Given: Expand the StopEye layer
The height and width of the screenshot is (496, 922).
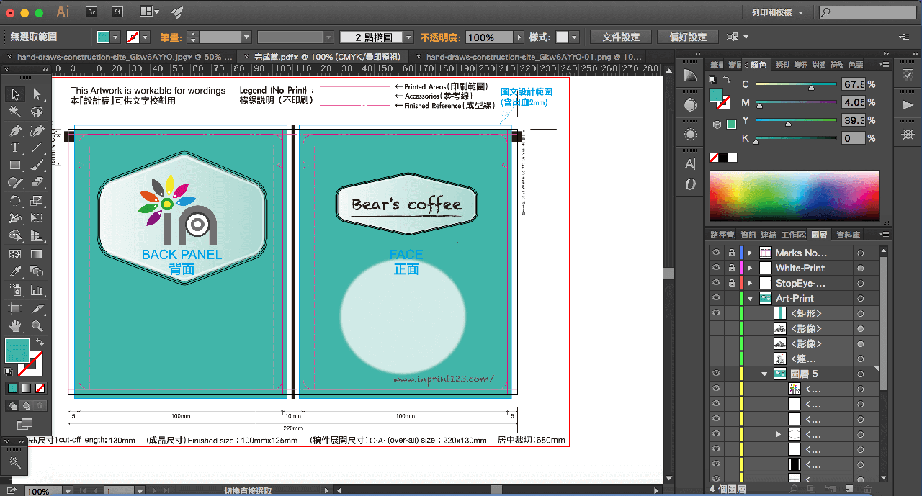Looking at the screenshot, I should (x=750, y=283).
